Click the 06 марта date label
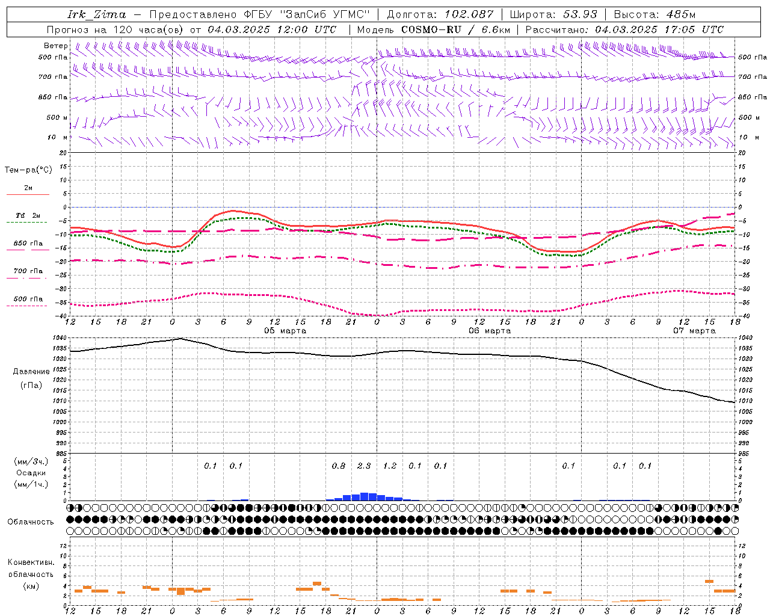This screenshot has height=616, width=770. coord(490,331)
